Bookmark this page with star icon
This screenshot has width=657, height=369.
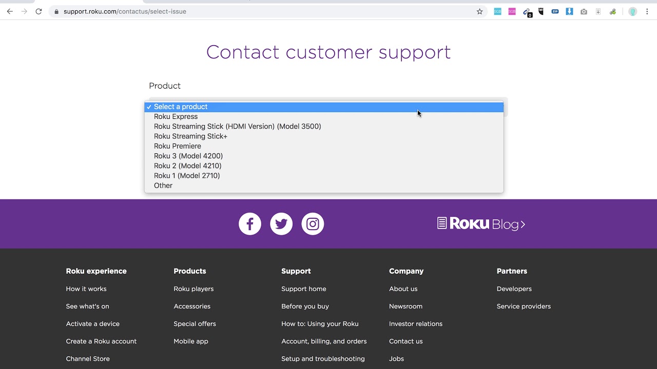[x=480, y=11]
